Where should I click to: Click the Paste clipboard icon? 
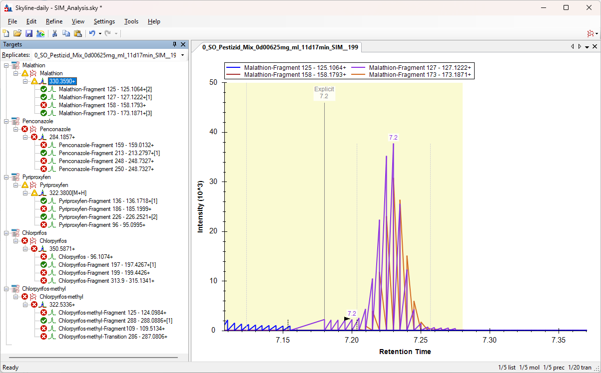[x=77, y=33]
